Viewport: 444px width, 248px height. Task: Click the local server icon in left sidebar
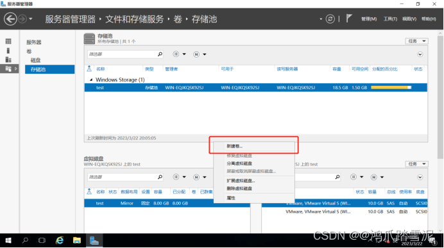[8, 51]
